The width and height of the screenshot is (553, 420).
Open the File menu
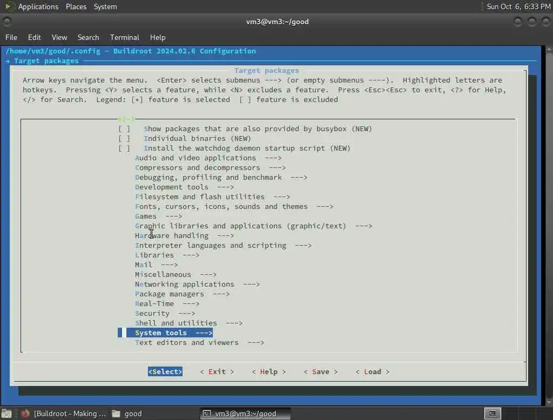[x=11, y=37]
